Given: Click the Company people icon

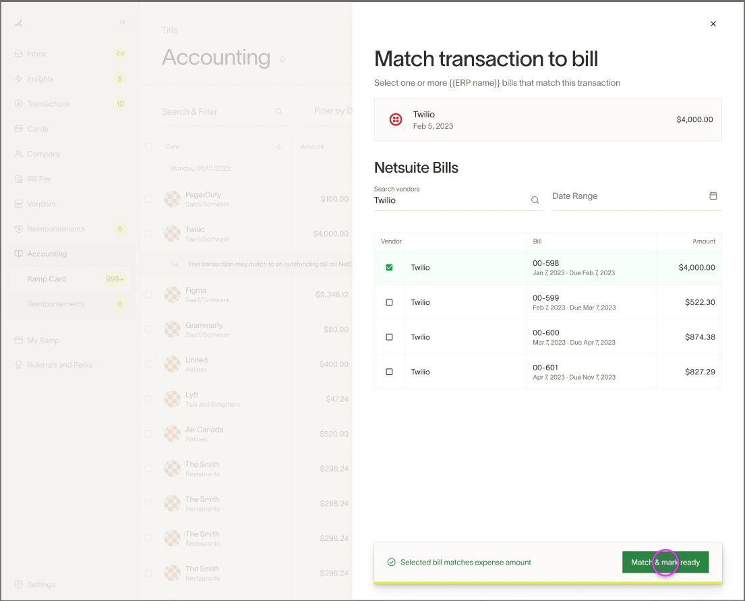Looking at the screenshot, I should [18, 154].
